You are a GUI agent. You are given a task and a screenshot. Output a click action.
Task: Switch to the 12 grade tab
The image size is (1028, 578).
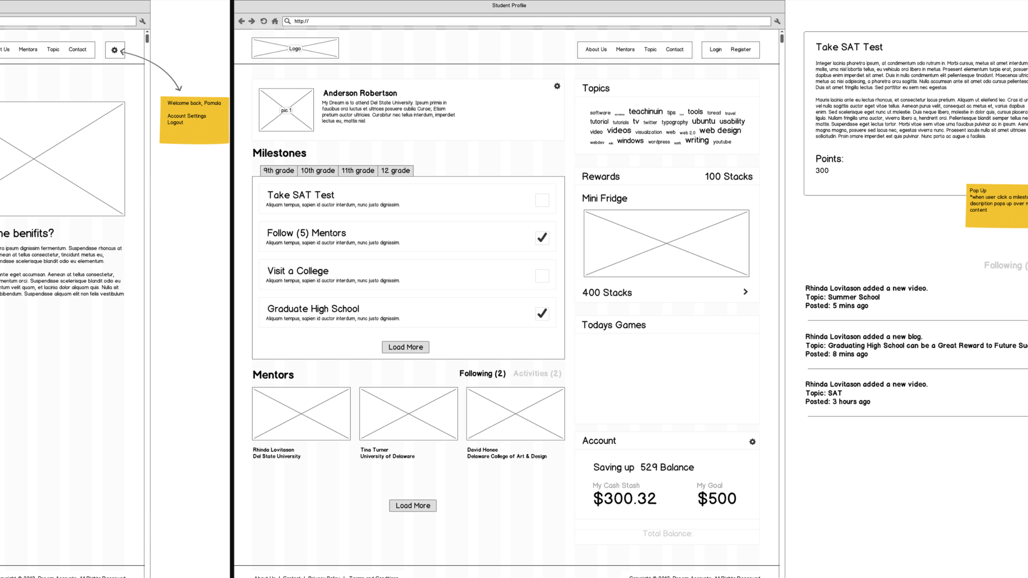click(x=395, y=171)
